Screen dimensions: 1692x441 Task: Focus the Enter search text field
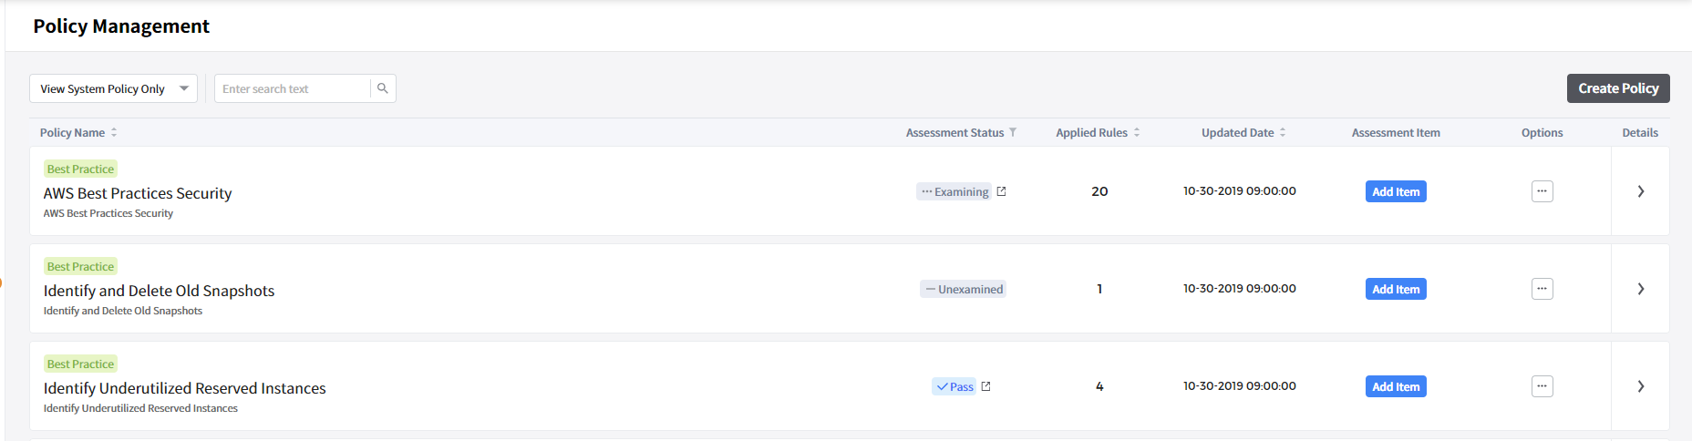[x=293, y=88]
